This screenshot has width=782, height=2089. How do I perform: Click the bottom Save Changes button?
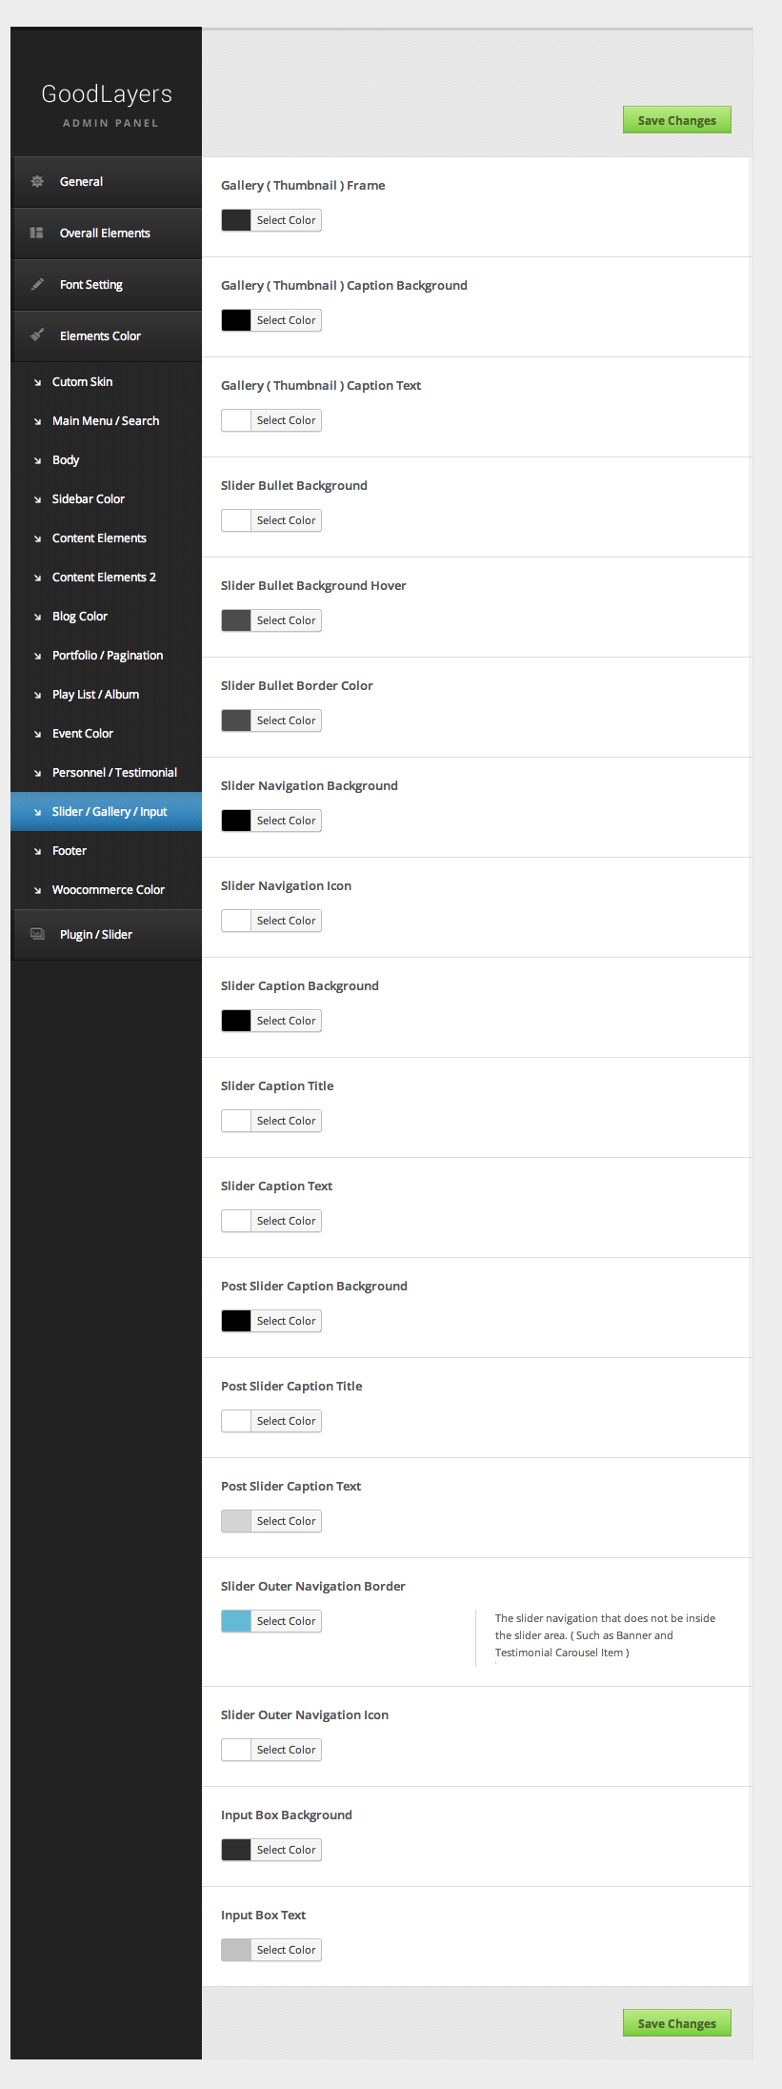[x=676, y=2023]
